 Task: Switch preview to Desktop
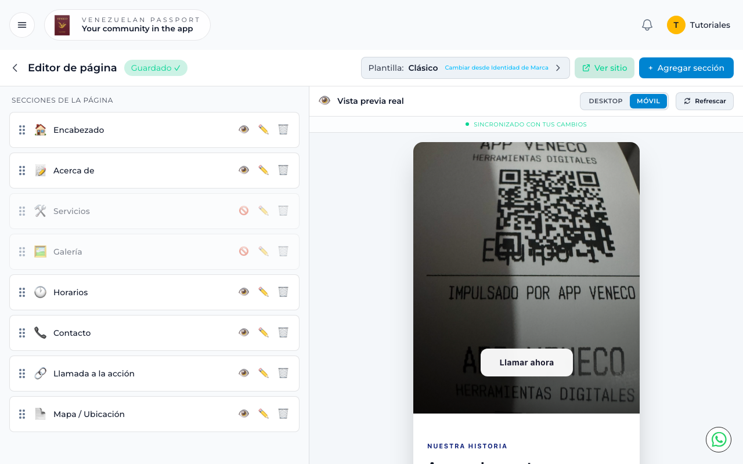pos(605,101)
